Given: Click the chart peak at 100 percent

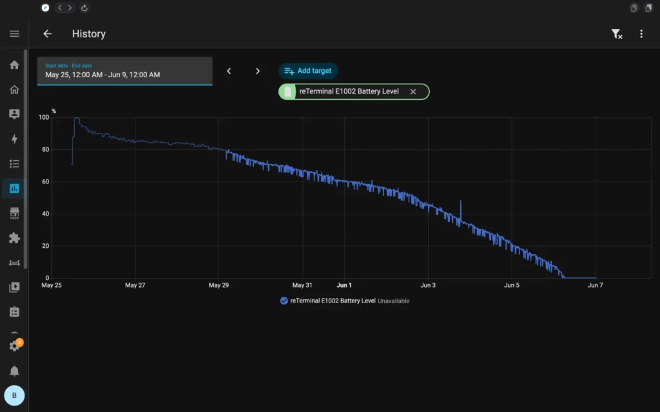Looking at the screenshot, I should tap(77, 118).
